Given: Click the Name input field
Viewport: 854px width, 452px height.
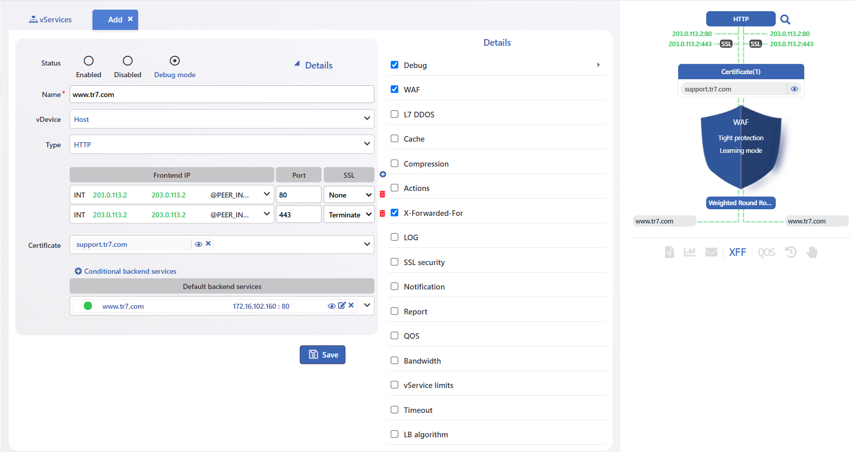Looking at the screenshot, I should tap(222, 94).
